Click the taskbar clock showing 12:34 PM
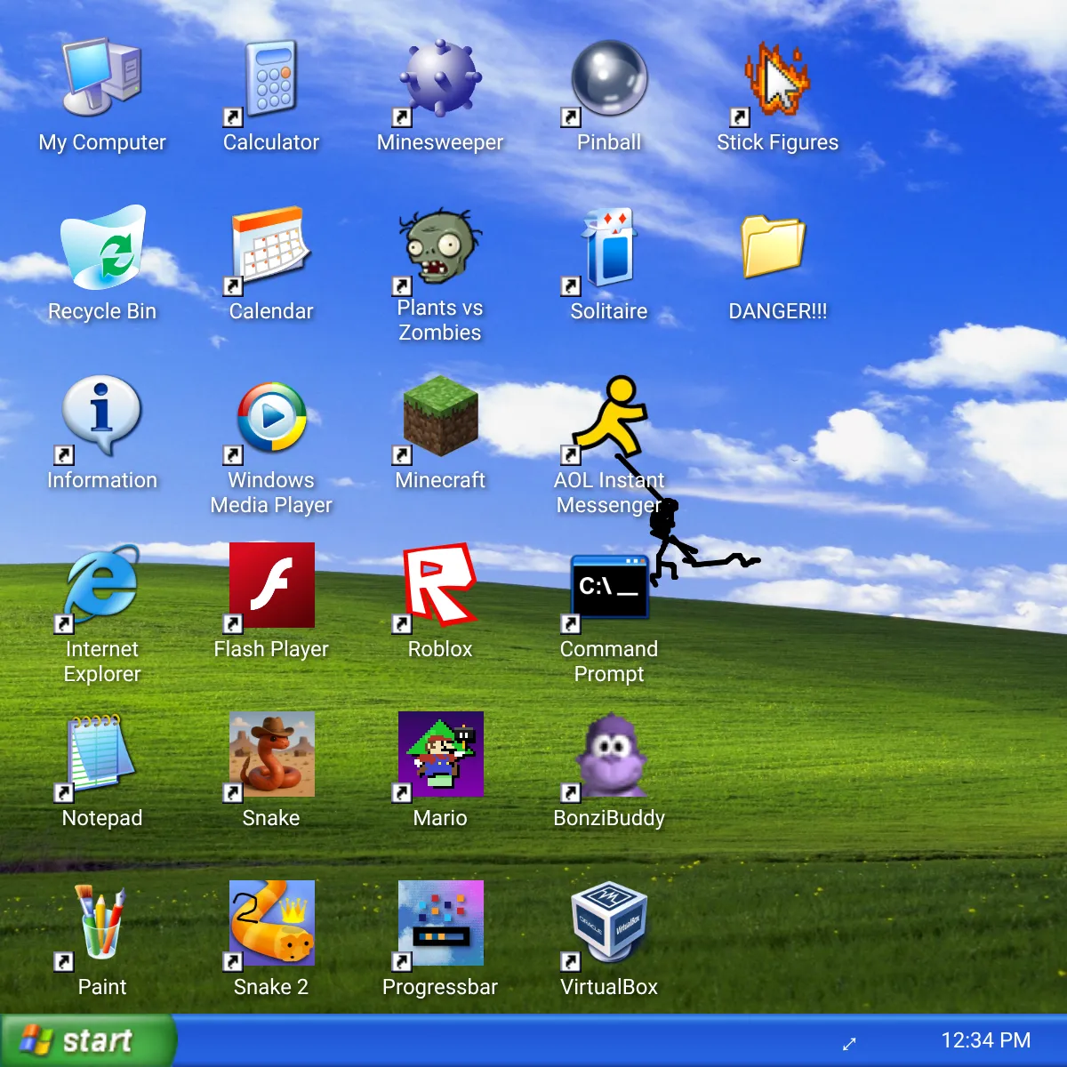Image resolution: width=1067 pixels, height=1067 pixels. click(x=986, y=1040)
